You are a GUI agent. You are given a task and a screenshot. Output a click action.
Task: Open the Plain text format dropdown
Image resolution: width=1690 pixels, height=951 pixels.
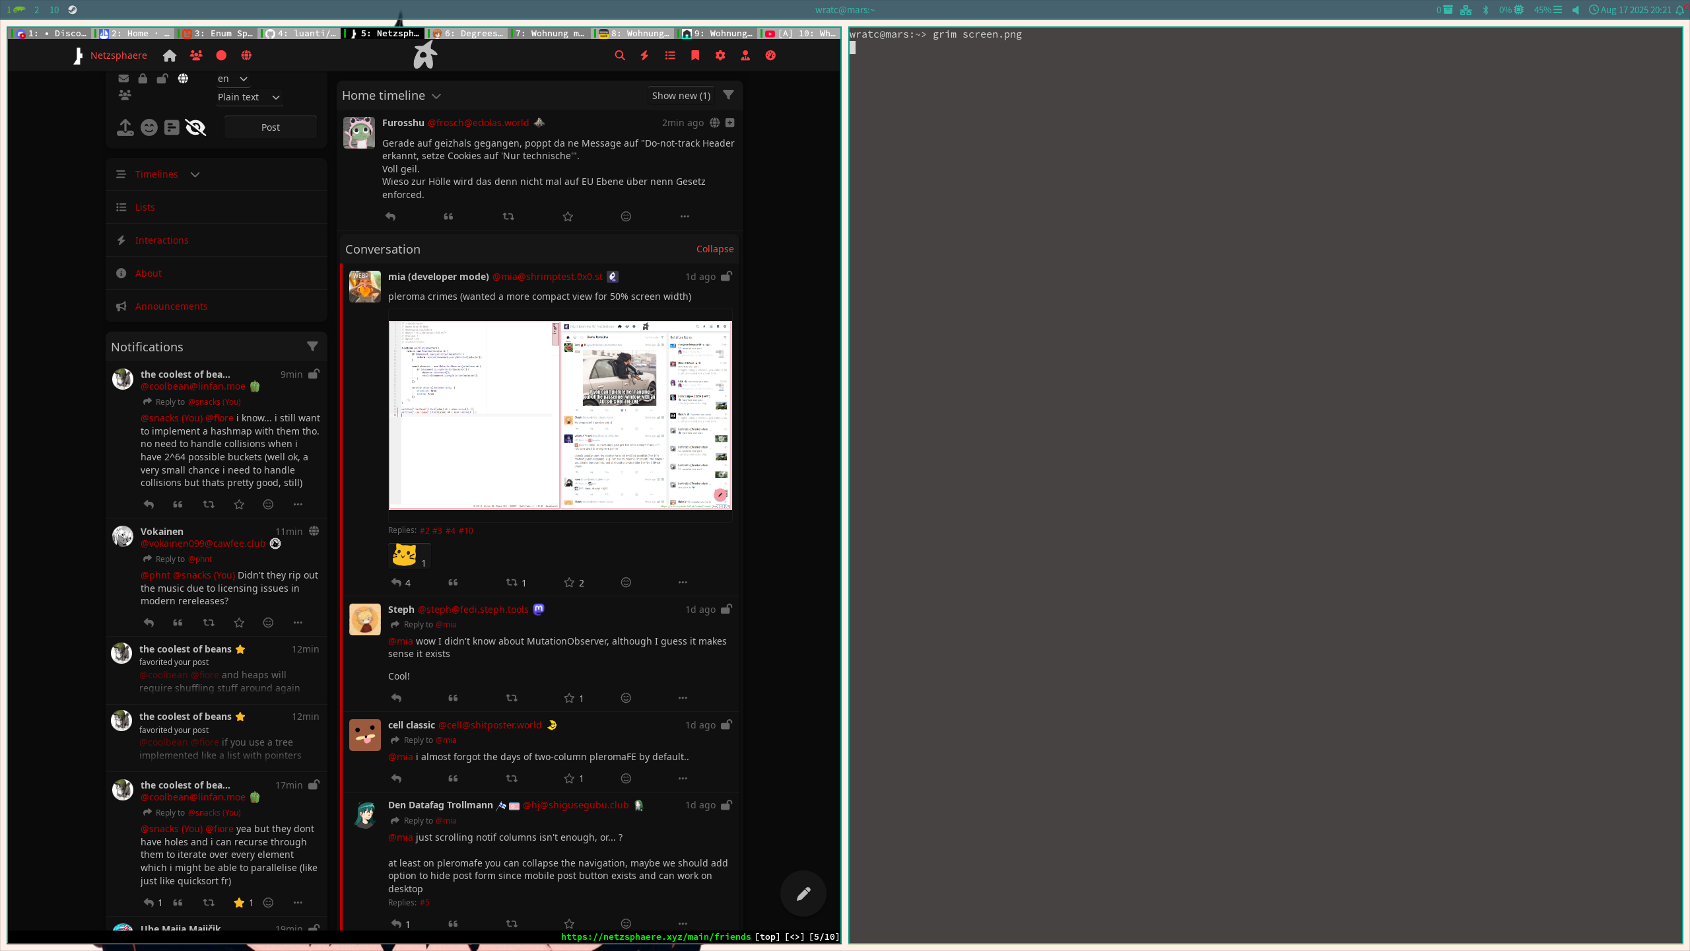(249, 97)
